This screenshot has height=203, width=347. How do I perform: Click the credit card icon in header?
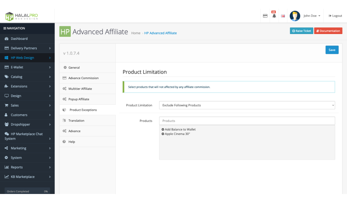point(265,16)
